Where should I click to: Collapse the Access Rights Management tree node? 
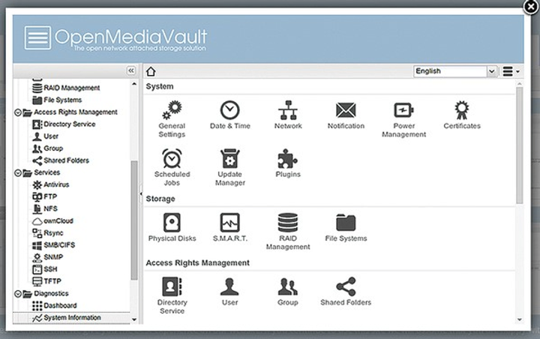tap(18, 112)
